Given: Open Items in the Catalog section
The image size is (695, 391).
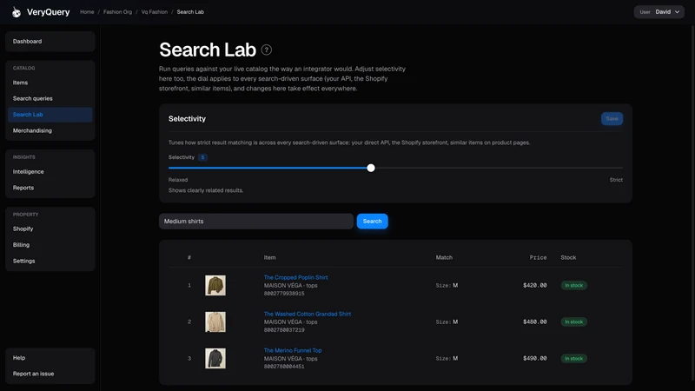Looking at the screenshot, I should tap(50, 83).
